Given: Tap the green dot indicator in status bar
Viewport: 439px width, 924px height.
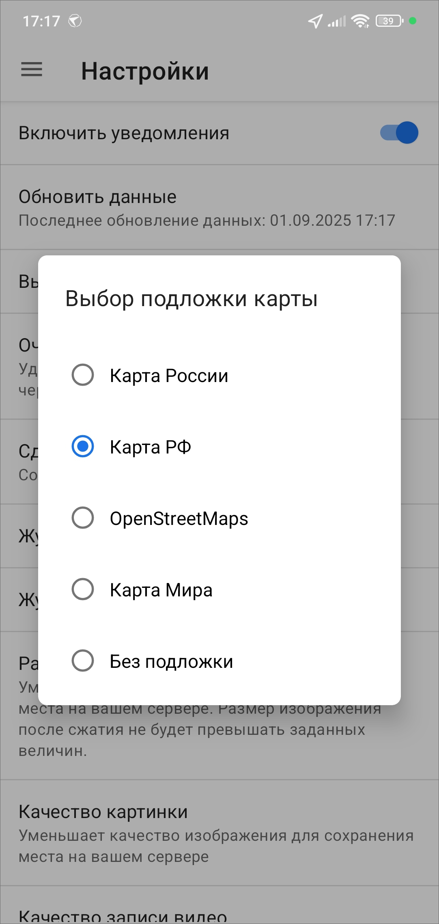Looking at the screenshot, I should tap(413, 21).
